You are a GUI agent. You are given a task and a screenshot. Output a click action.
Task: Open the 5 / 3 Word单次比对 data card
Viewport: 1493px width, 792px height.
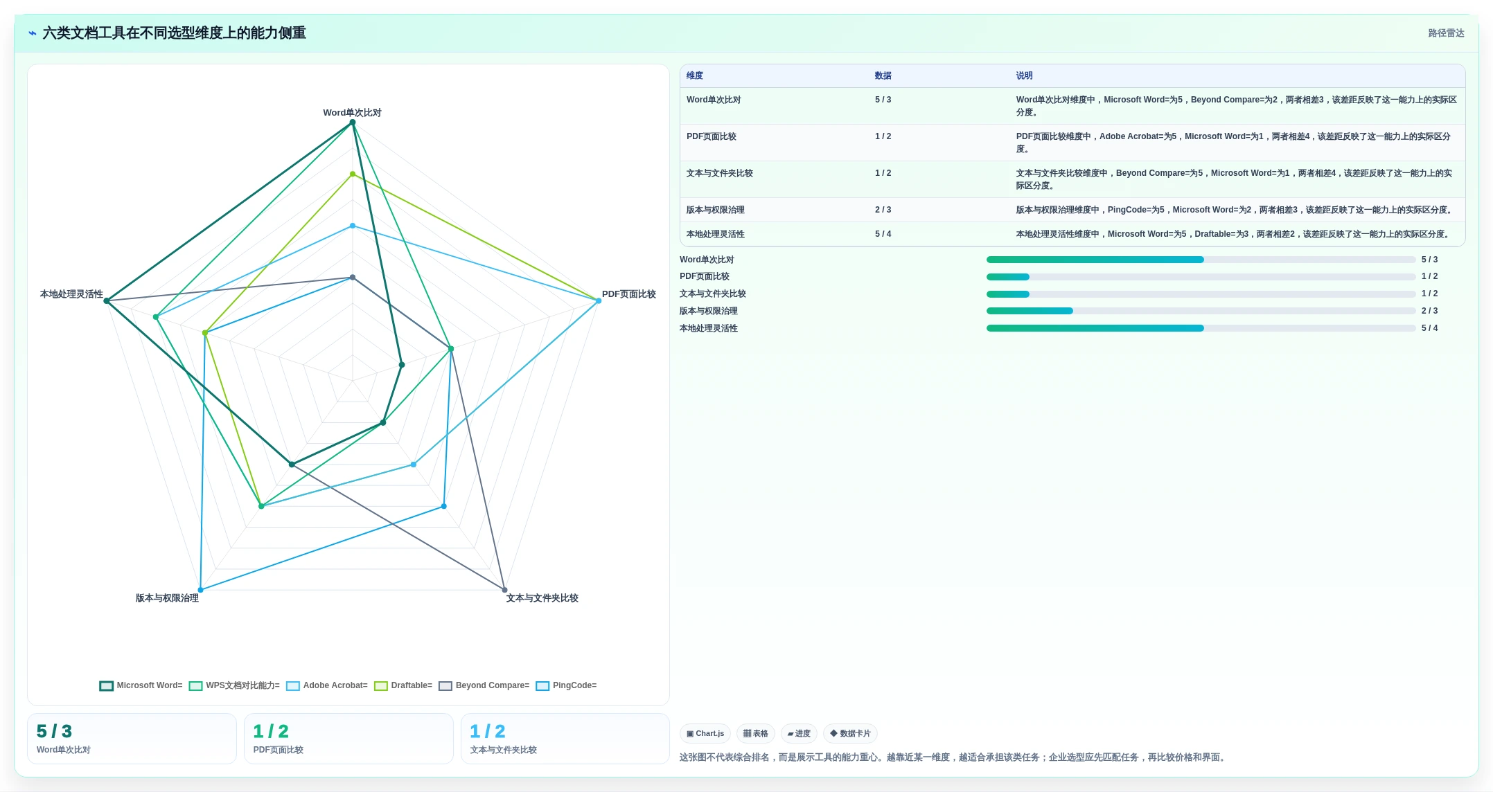click(x=132, y=739)
